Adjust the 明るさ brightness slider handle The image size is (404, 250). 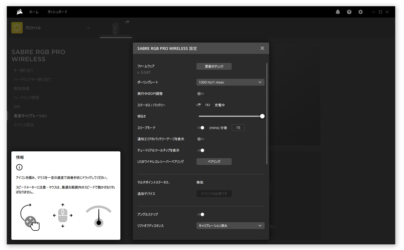[262, 116]
